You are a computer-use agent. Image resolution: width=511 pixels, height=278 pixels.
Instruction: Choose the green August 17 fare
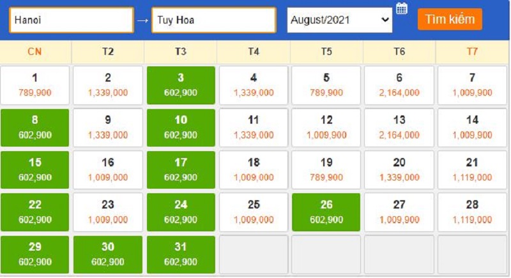tap(181, 170)
